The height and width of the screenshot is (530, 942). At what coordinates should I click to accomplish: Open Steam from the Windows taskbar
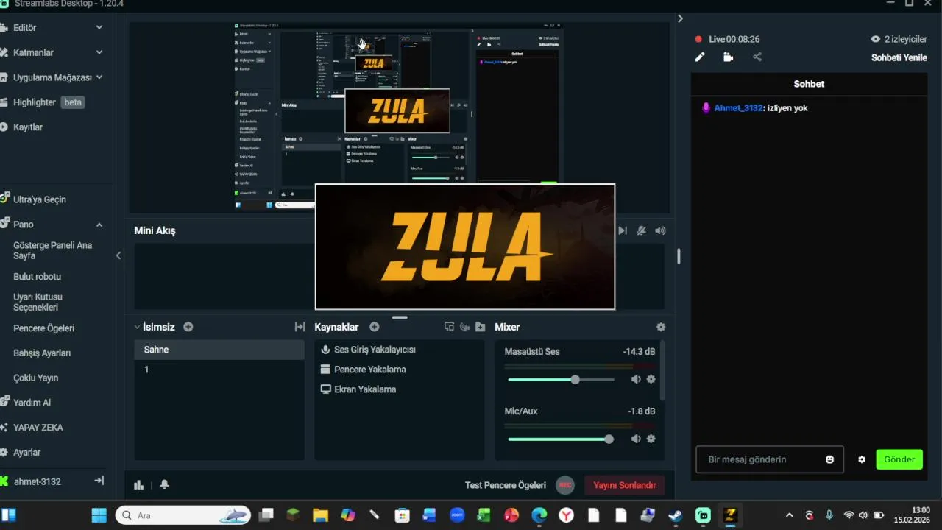pyautogui.click(x=675, y=515)
